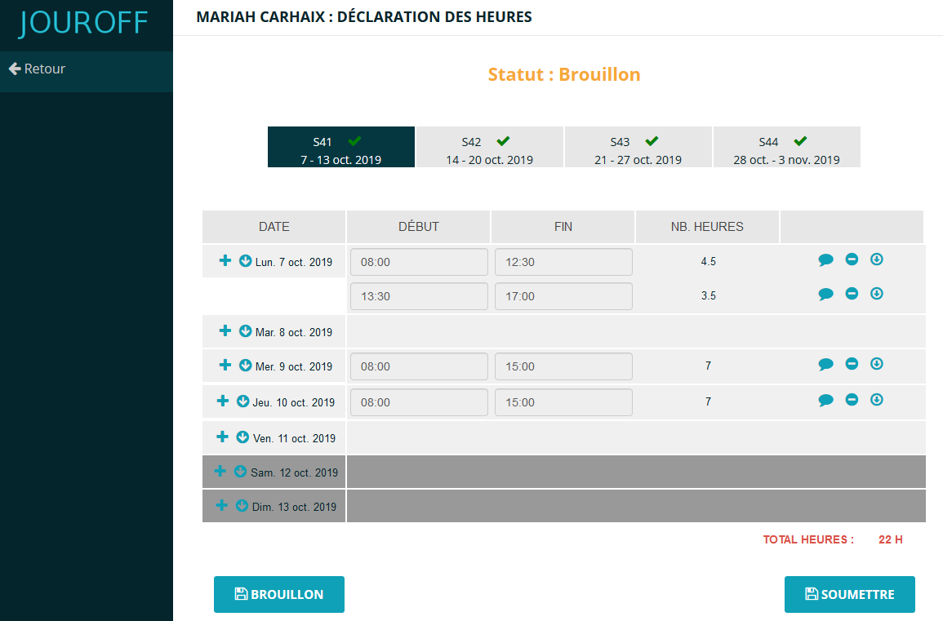The height and width of the screenshot is (621, 943).
Task: Open the S44 week tab
Action: coord(786,148)
